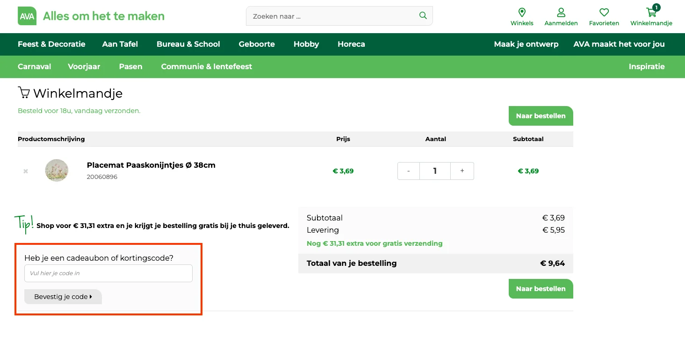Select the Pasen category tab
The image size is (685, 342).
(x=130, y=67)
